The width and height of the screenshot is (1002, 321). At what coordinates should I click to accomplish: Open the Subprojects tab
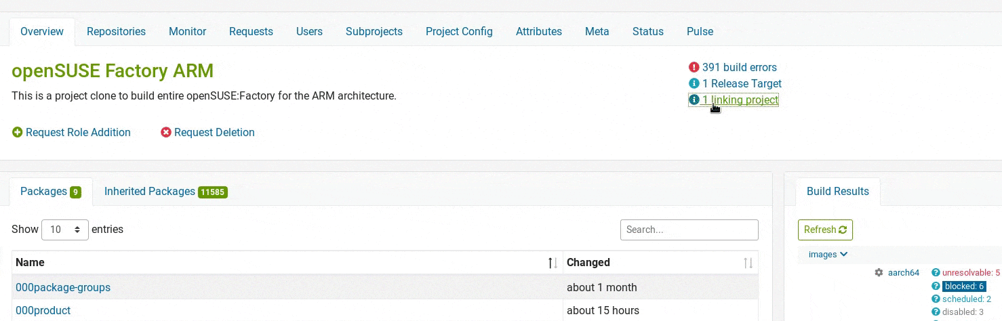click(x=374, y=31)
